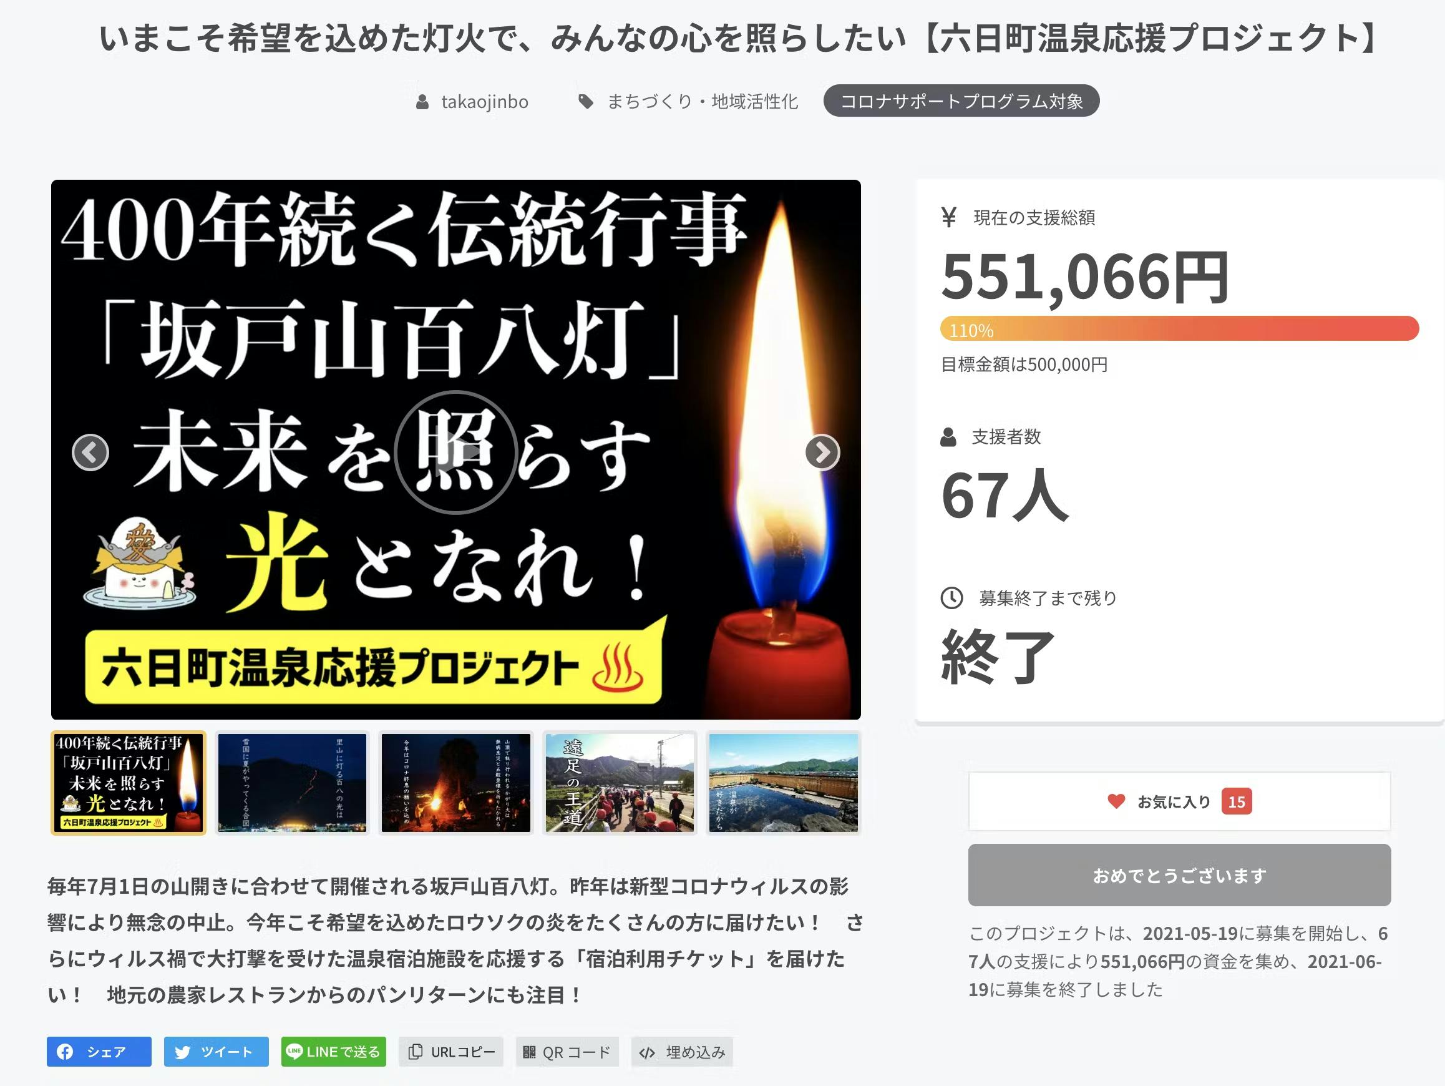Tweet with the ツイート button
The image size is (1445, 1086).
pos(217,1052)
